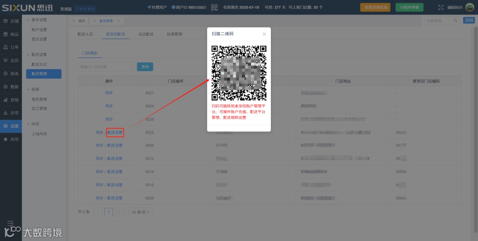Collapse the 配送设置 menu group

click(x=28, y=54)
